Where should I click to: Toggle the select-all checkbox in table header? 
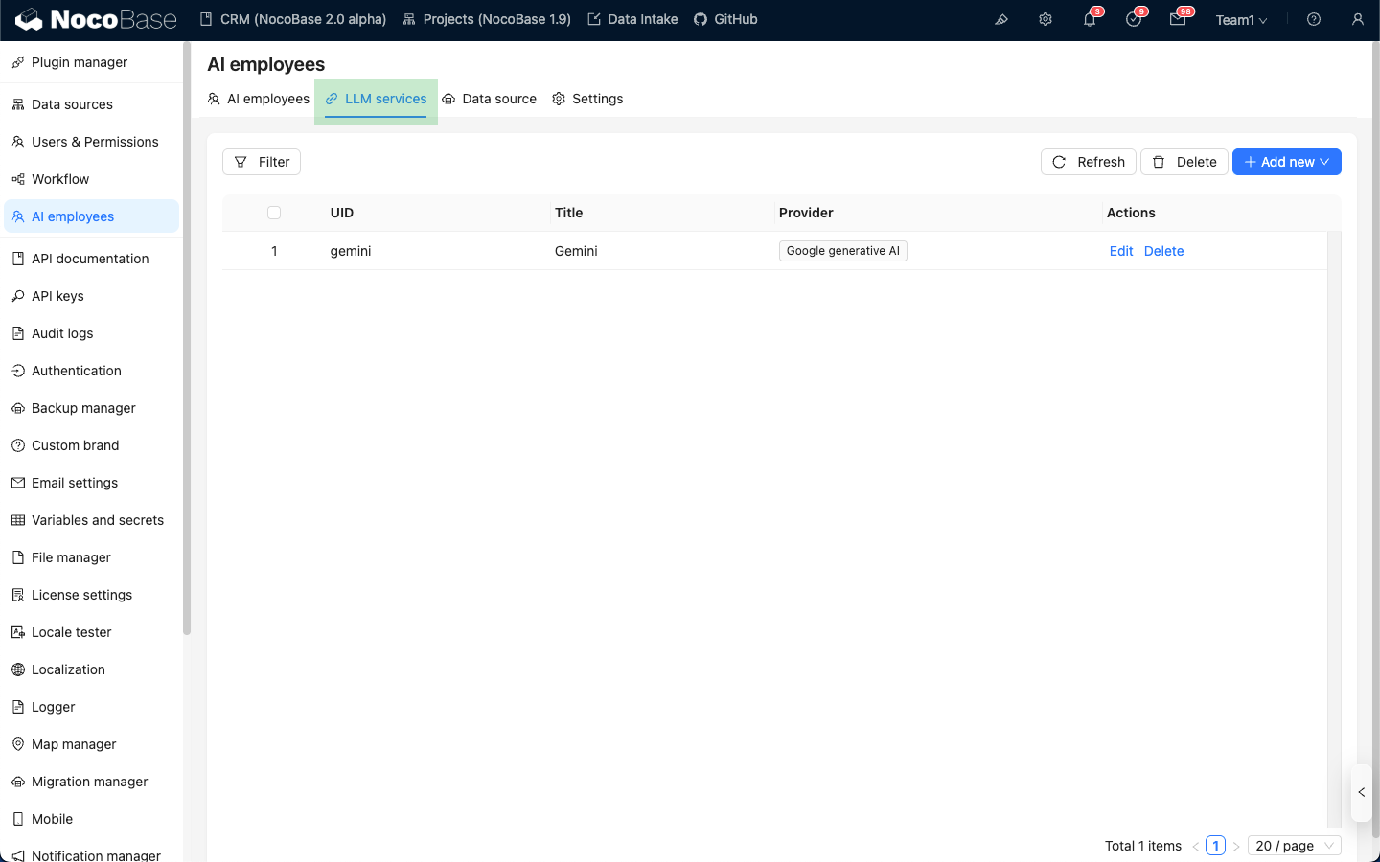(x=274, y=213)
